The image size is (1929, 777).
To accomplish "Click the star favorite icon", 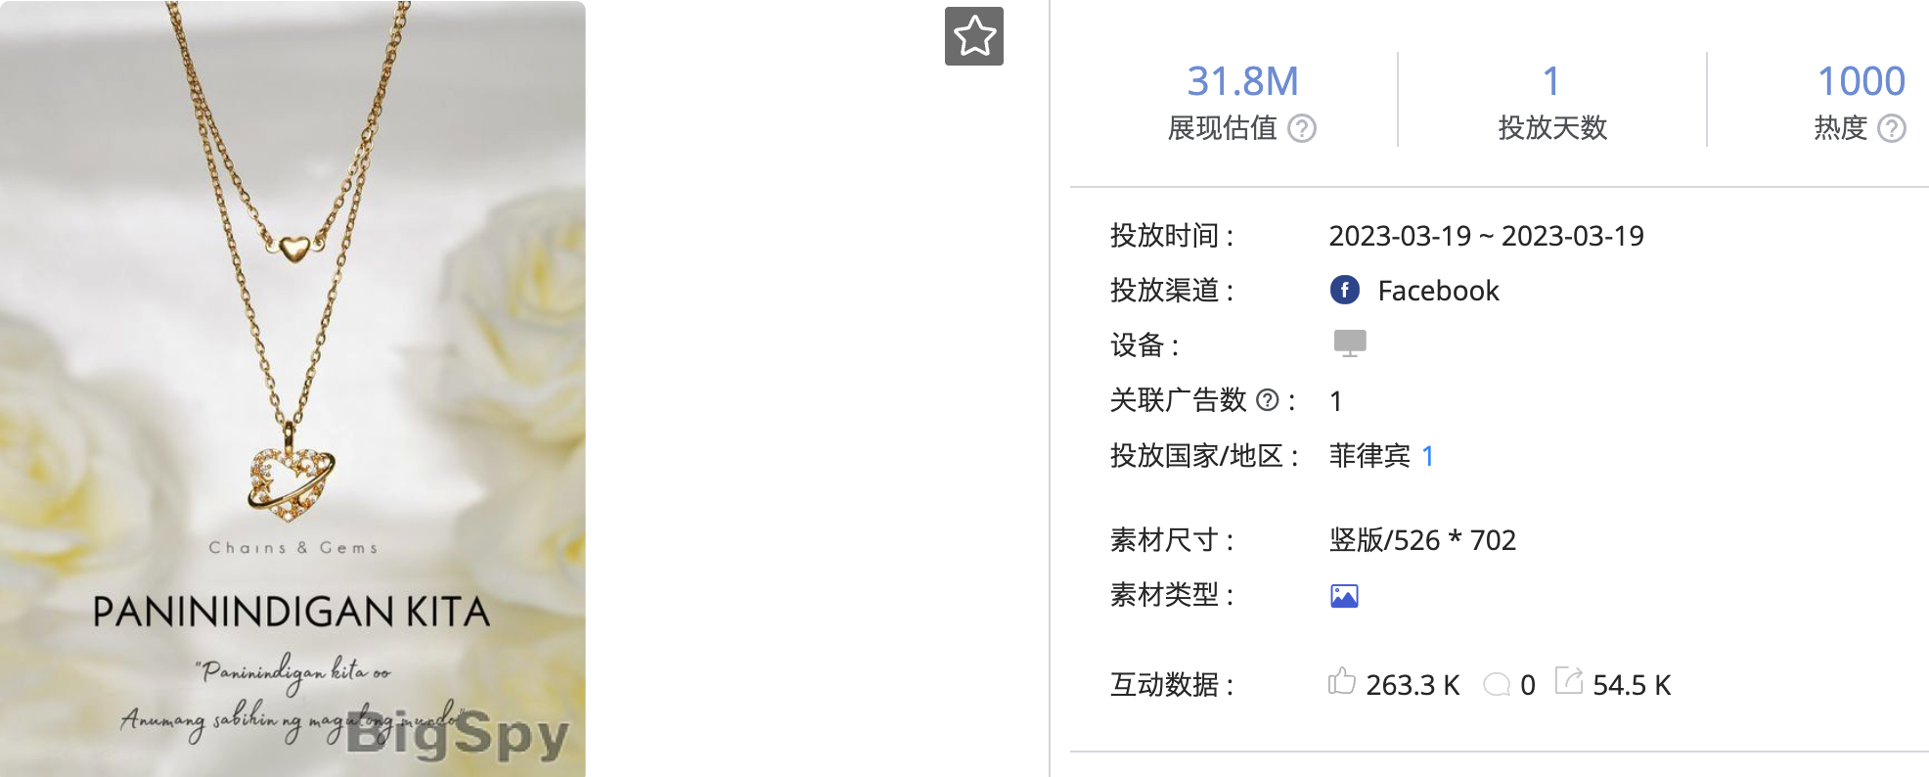I will (x=974, y=36).
